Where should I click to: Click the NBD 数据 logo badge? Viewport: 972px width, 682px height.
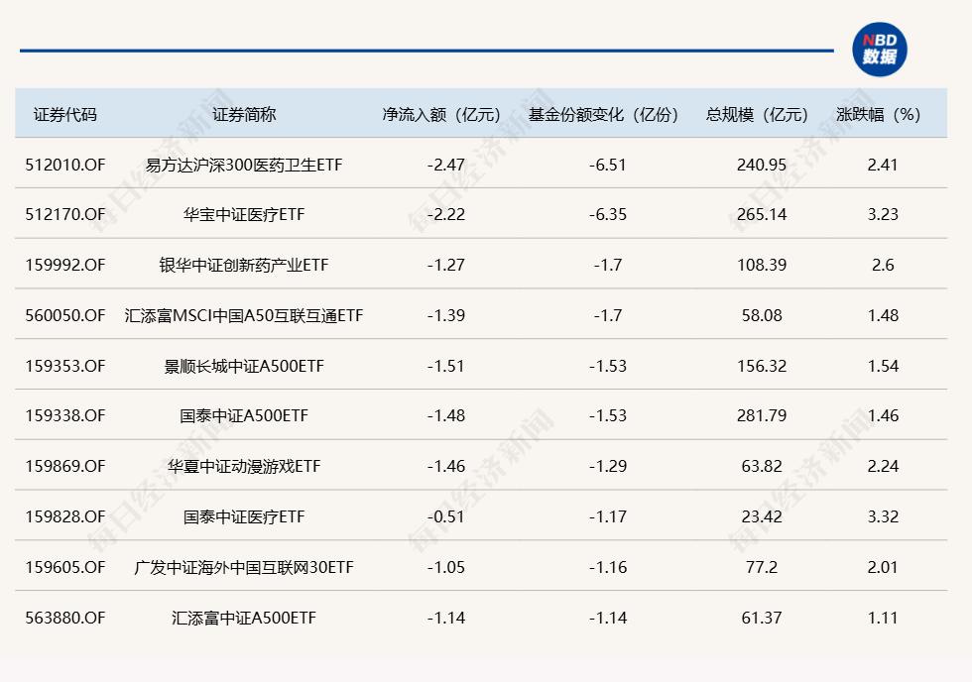pos(879,50)
